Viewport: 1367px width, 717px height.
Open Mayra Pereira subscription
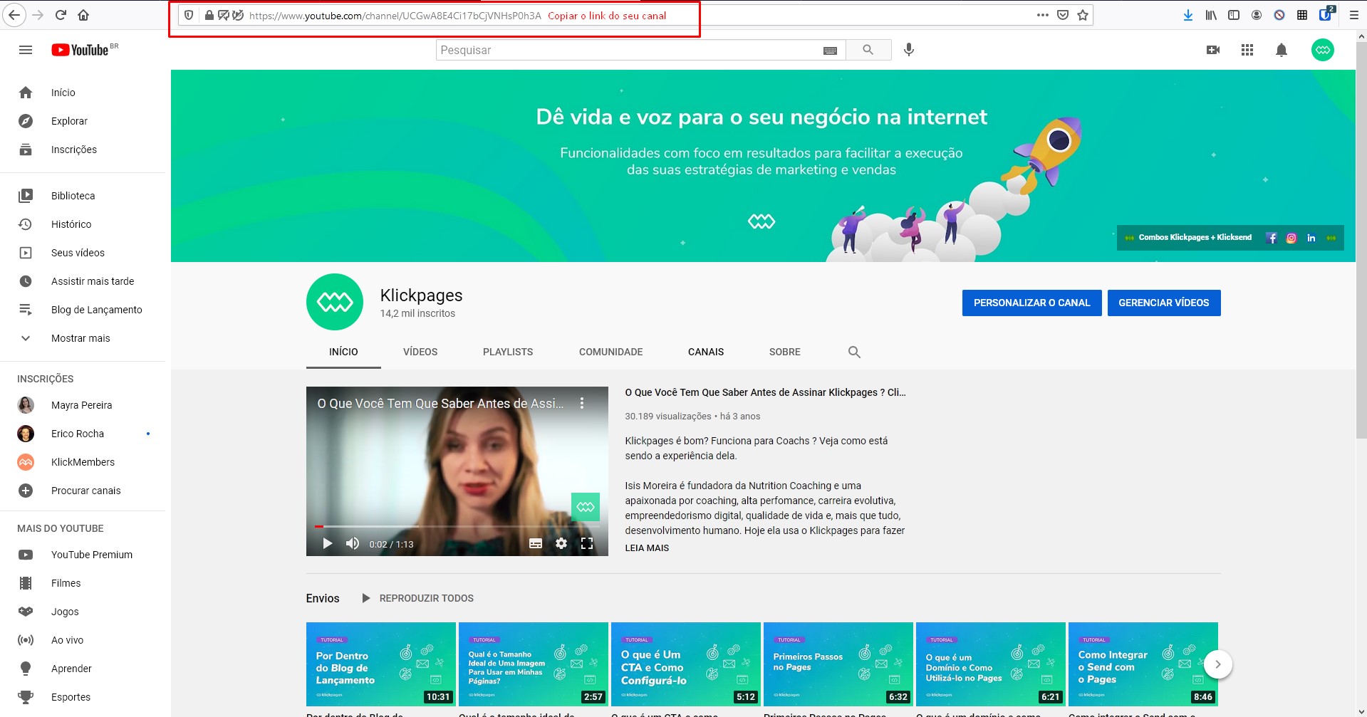[x=83, y=405]
